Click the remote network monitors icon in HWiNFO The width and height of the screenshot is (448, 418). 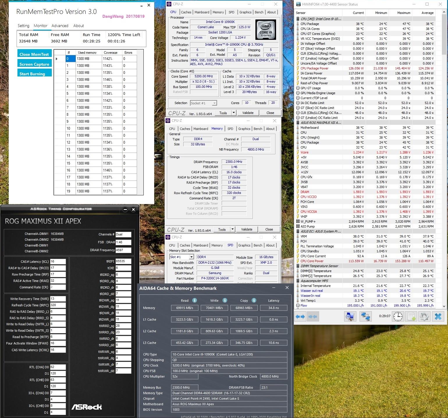point(366,316)
